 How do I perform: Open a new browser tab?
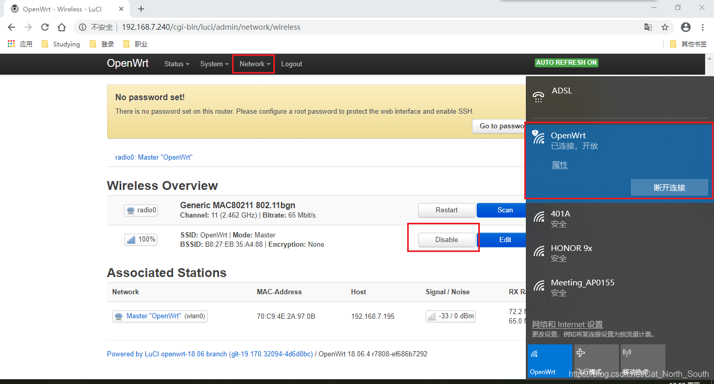141,9
